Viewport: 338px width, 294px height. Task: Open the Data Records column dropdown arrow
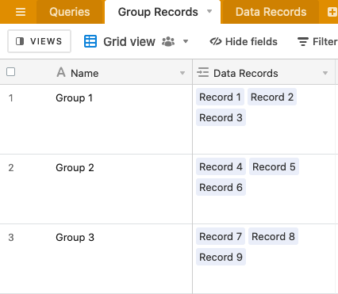[325, 73]
